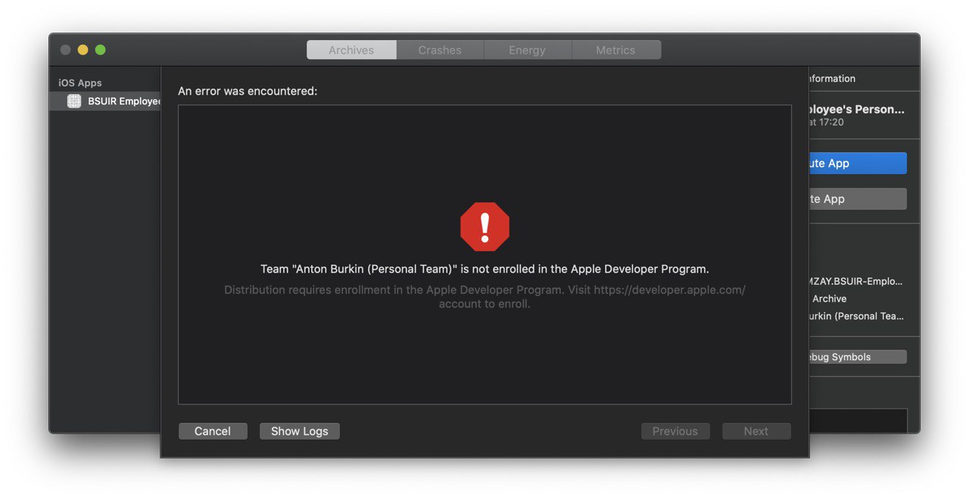Open the Metrics tab

(616, 50)
